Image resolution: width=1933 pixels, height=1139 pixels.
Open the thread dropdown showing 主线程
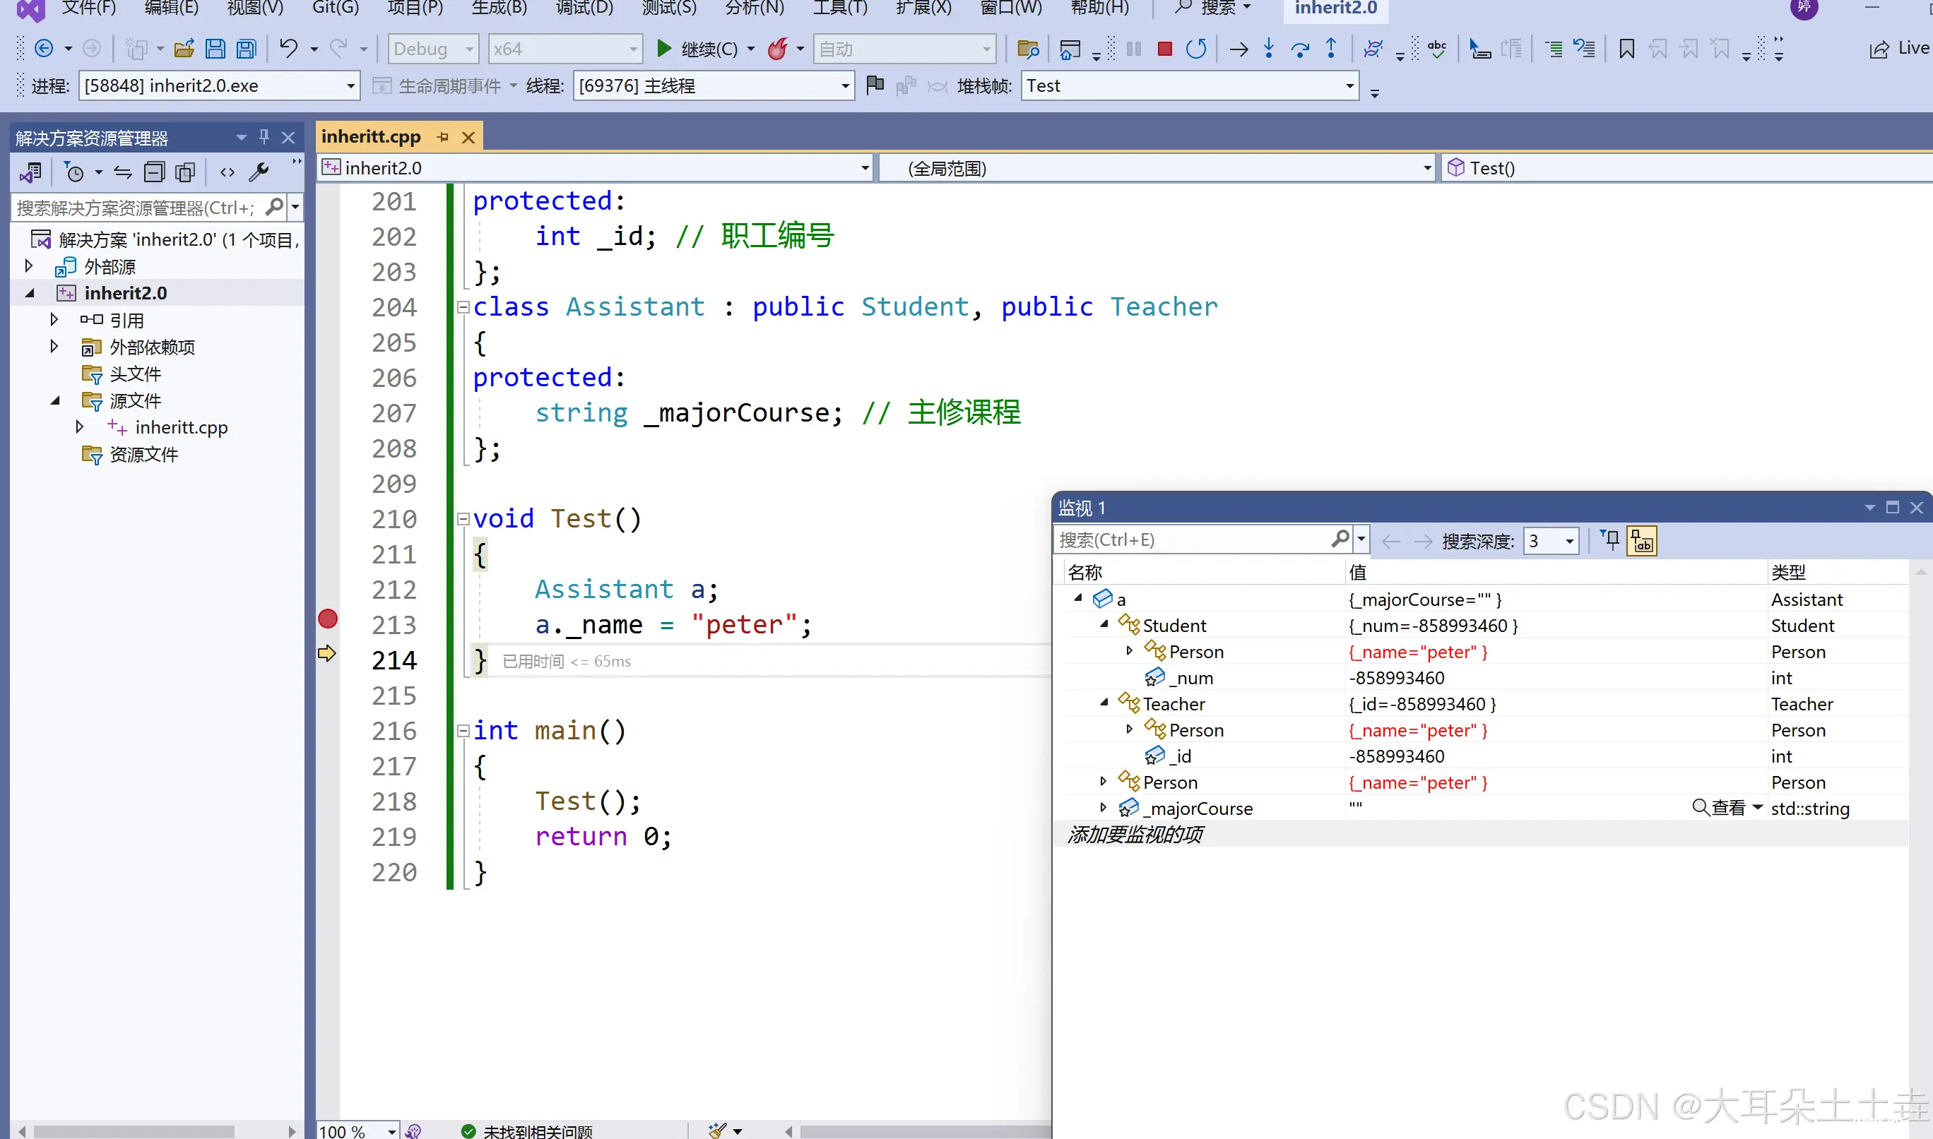coord(713,85)
